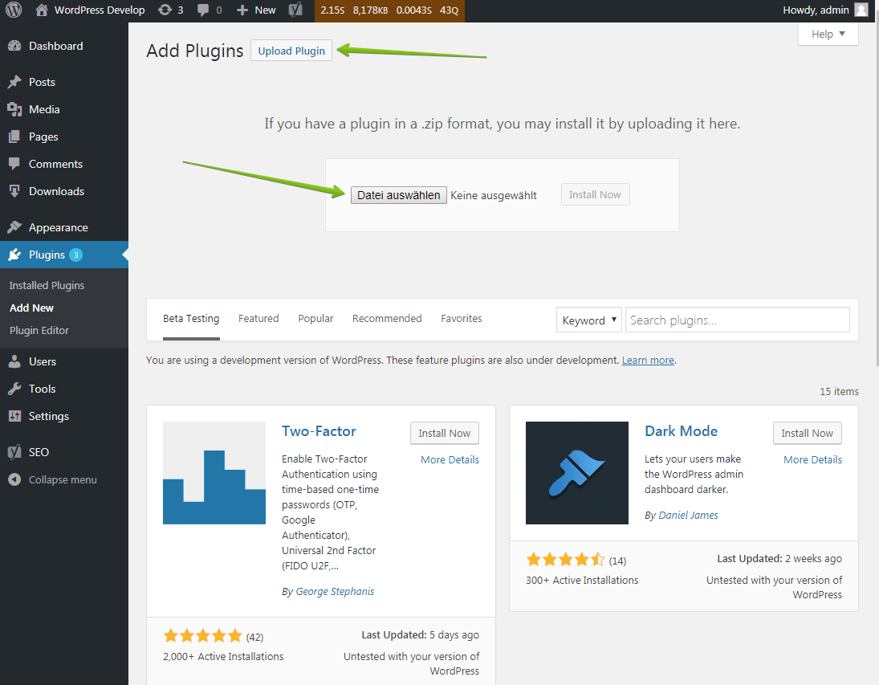This screenshot has width=879, height=685.
Task: Click the page load stats debug bar
Action: point(389,10)
